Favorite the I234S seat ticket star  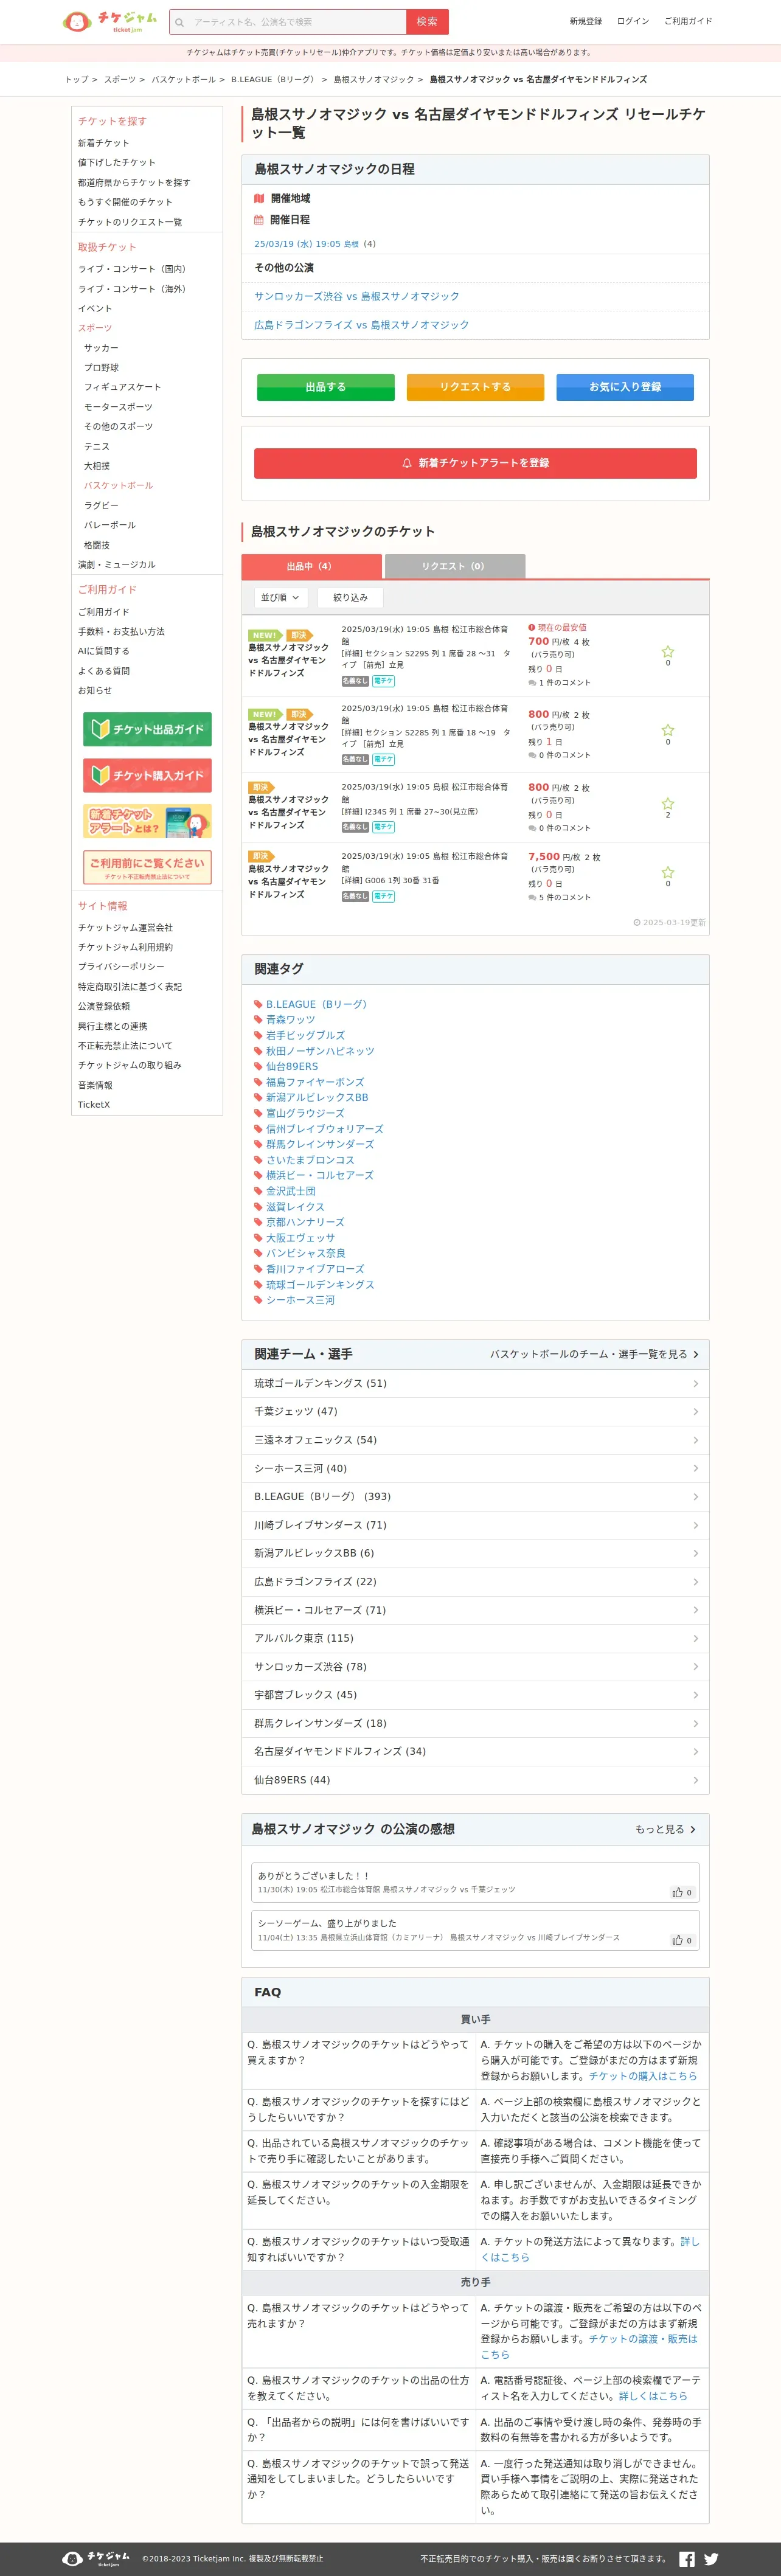coord(668,803)
